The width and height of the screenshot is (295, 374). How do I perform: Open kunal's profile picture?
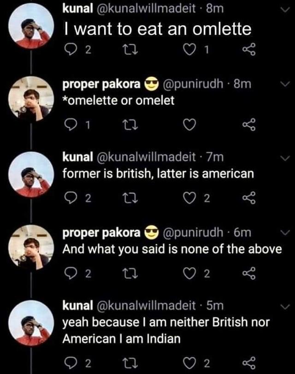(29, 25)
